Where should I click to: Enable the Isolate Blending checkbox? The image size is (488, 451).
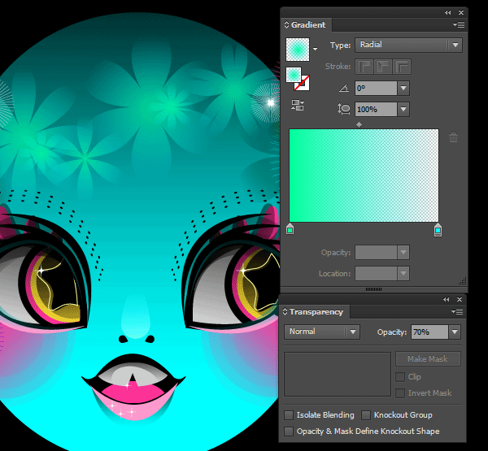point(289,415)
